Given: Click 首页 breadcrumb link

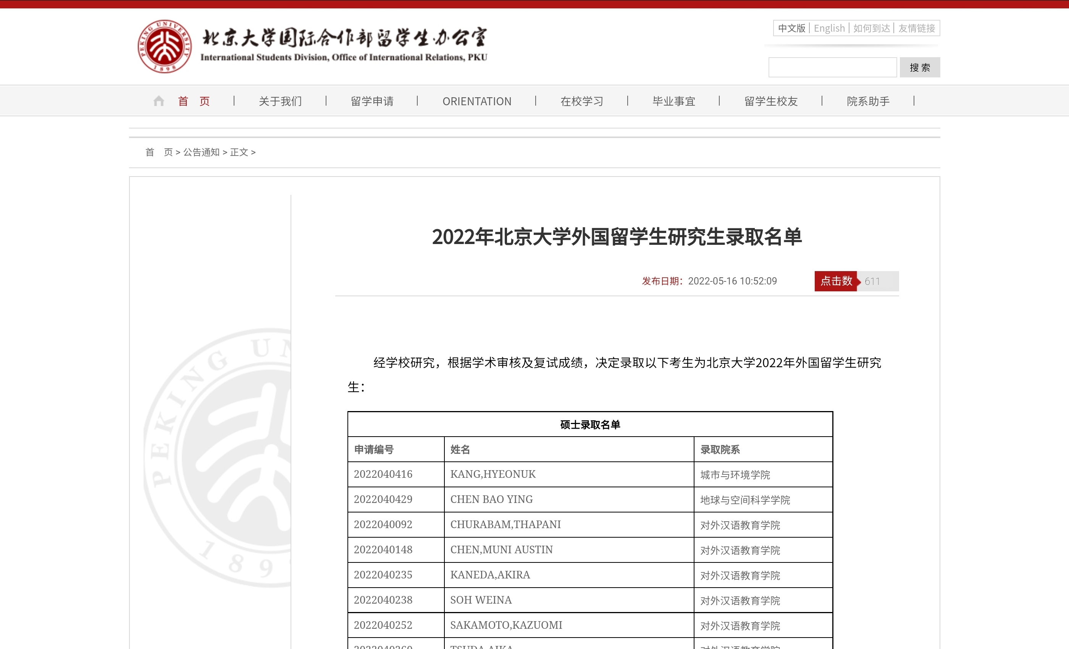Looking at the screenshot, I should click(159, 153).
